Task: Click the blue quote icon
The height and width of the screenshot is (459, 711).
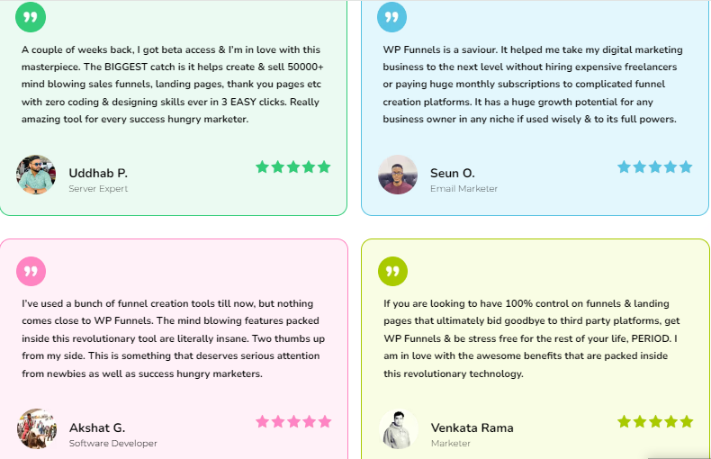Action: pyautogui.click(x=391, y=16)
